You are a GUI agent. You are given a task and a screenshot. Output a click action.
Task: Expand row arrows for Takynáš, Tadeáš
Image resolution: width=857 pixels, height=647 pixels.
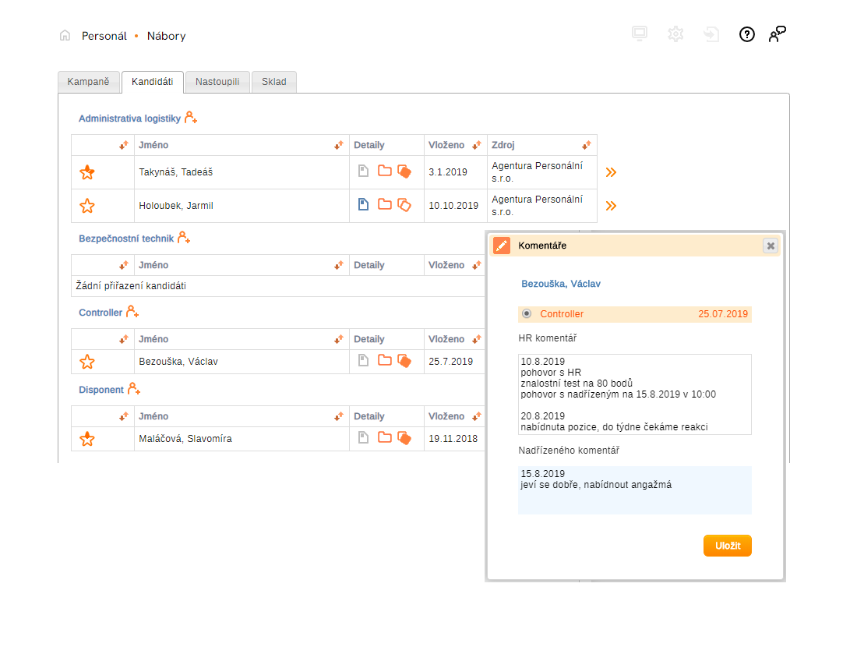[611, 172]
